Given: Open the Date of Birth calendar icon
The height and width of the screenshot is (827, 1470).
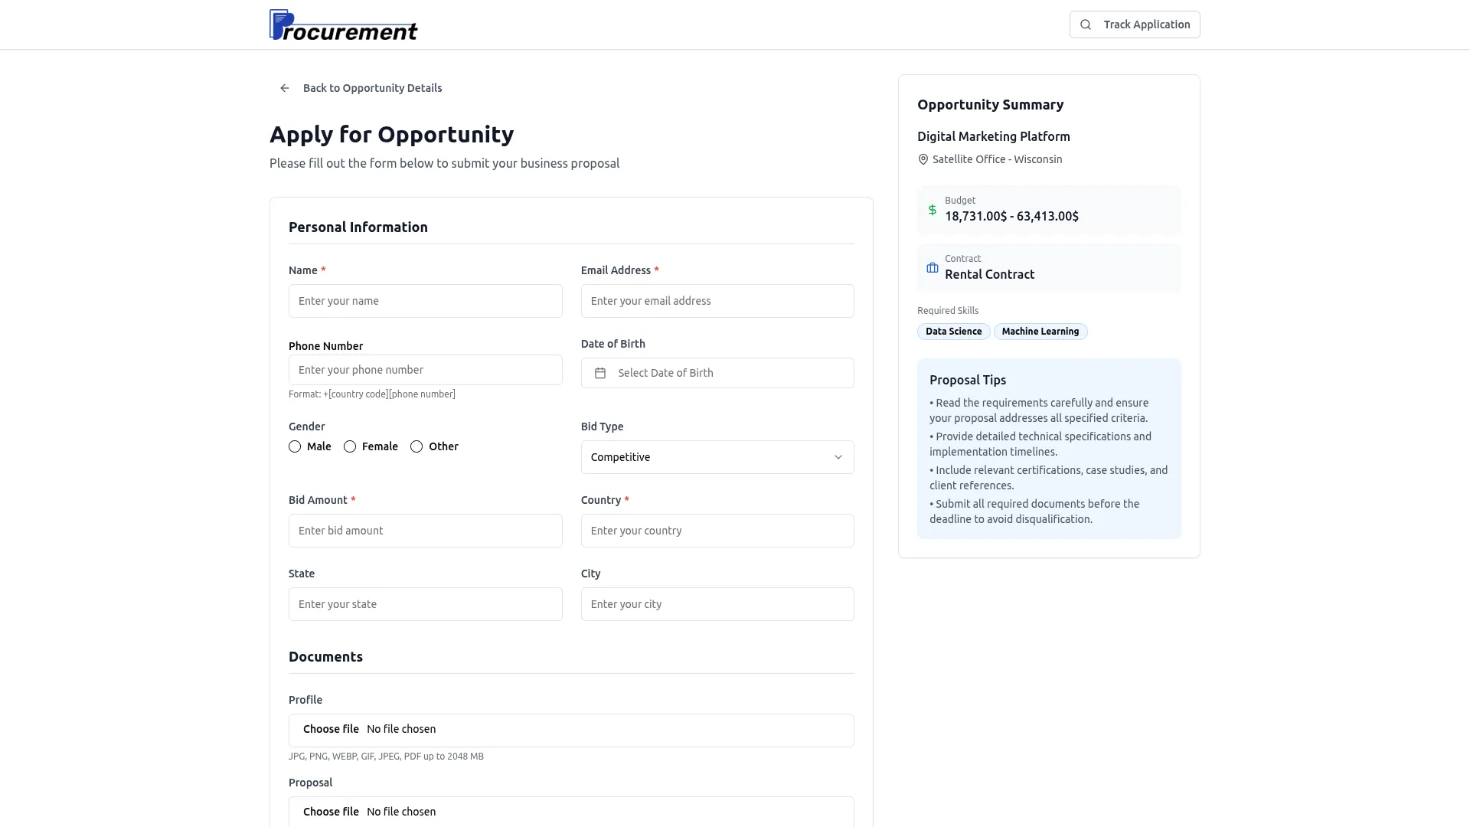Looking at the screenshot, I should pos(601,373).
